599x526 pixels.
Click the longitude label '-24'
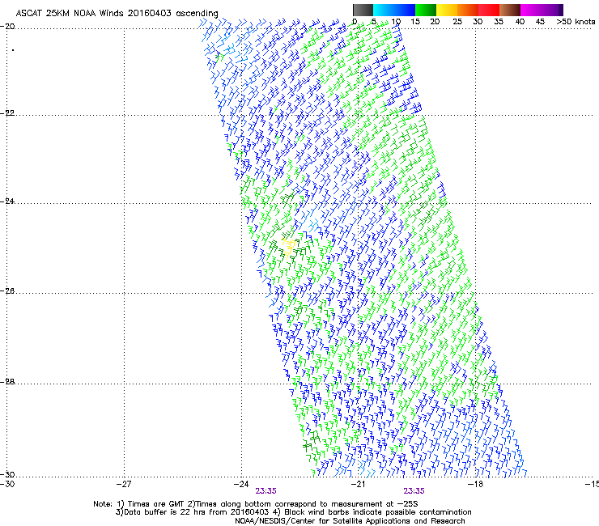coord(240,484)
